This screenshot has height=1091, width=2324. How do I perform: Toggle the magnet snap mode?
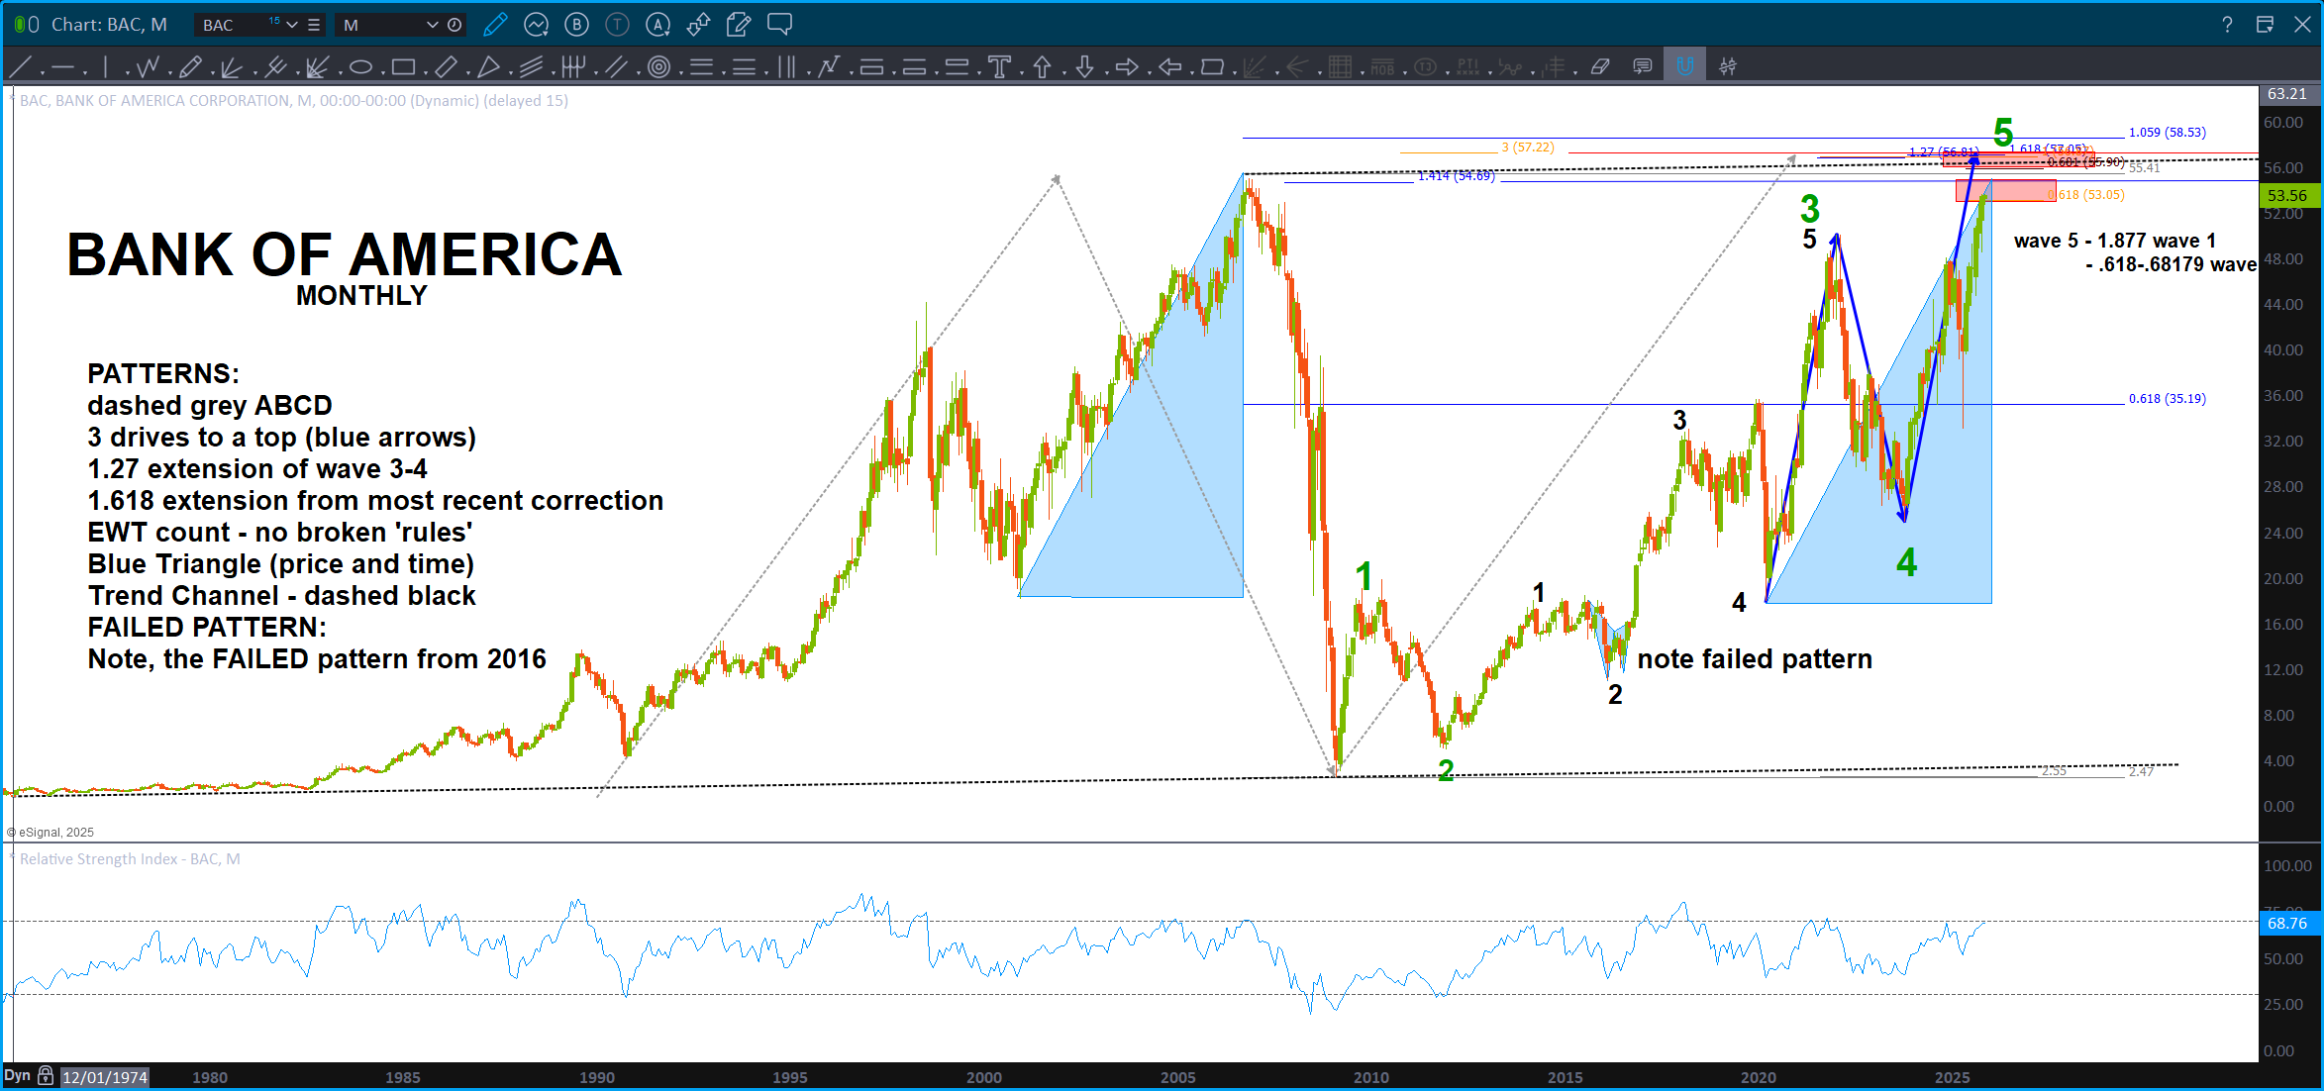coord(1684,66)
